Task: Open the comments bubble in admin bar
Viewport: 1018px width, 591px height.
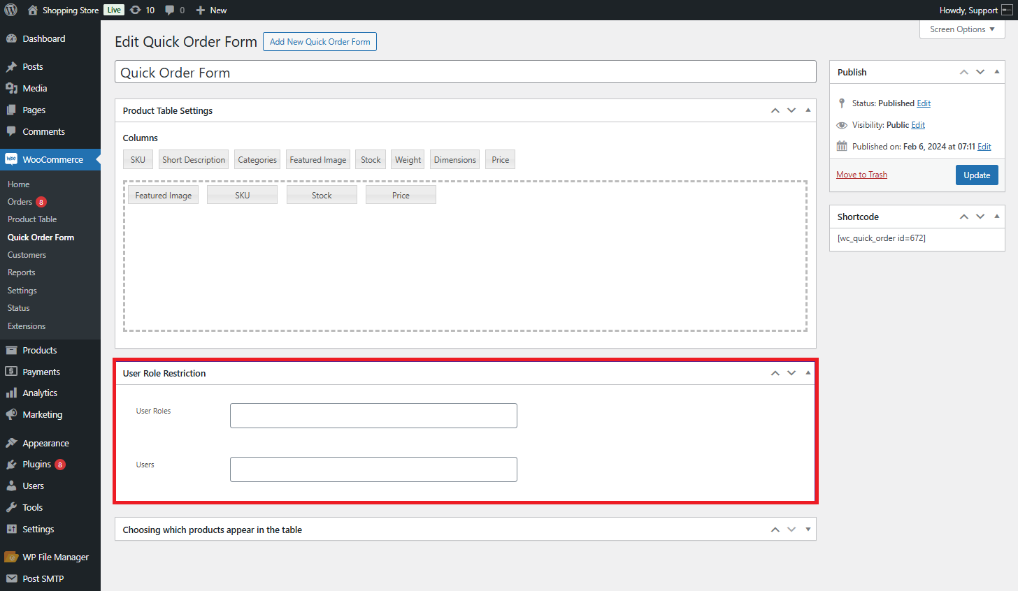Action: coord(170,10)
